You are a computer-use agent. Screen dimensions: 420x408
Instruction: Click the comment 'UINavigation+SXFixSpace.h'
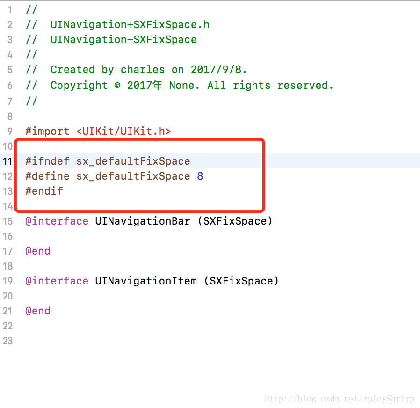coord(130,25)
